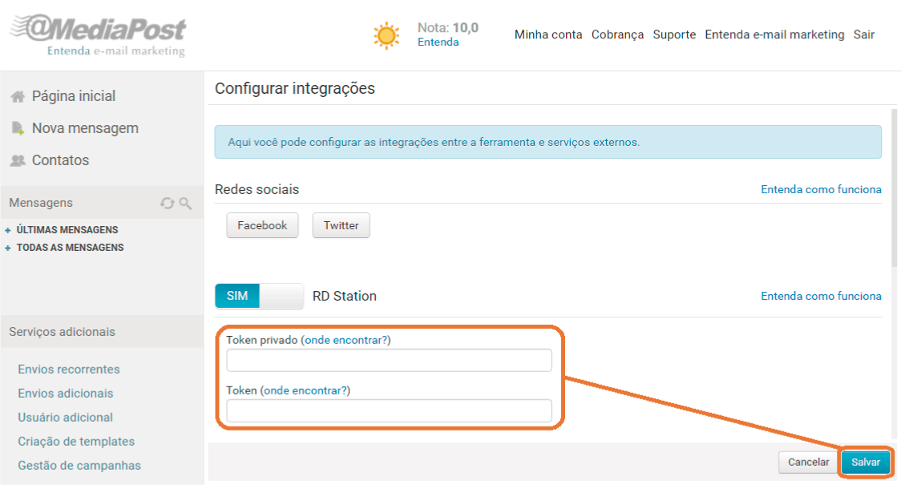The width and height of the screenshot is (901, 485).
Task: Expand TODAS AS MENSAGENS tree
Action: (x=7, y=248)
